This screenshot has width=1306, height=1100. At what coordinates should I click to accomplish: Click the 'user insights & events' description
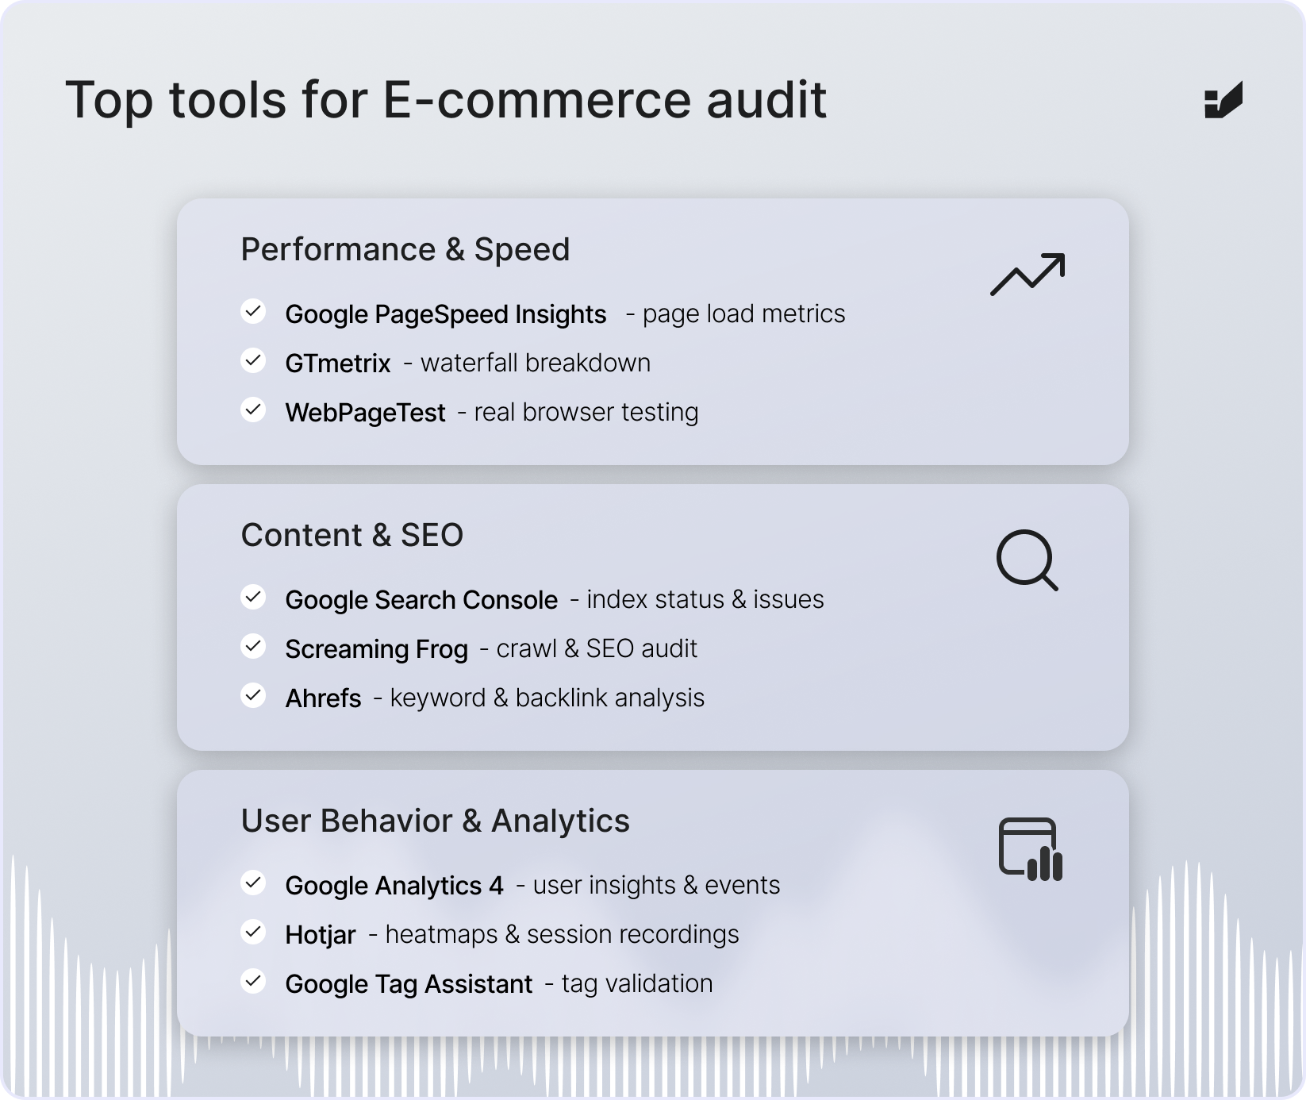pos(656,885)
